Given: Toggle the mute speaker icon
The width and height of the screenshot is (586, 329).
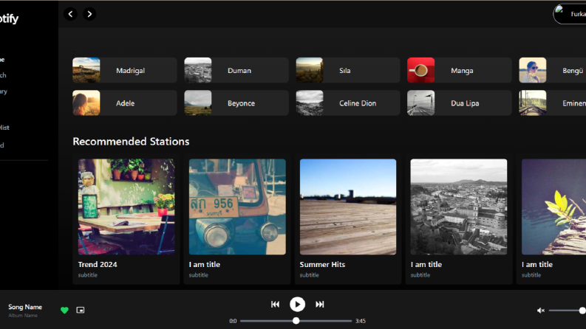Looking at the screenshot, I should pyautogui.click(x=540, y=311).
